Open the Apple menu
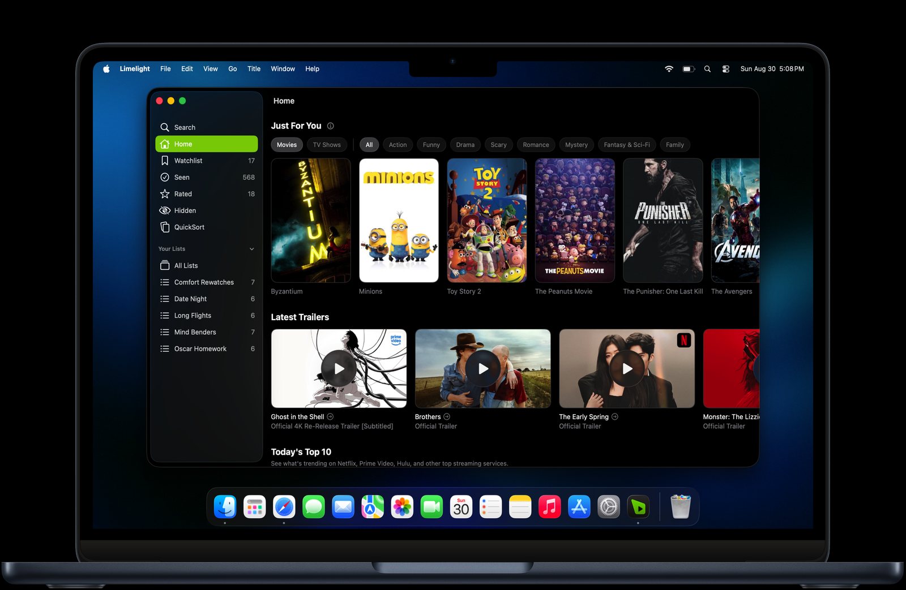This screenshot has height=590, width=906. point(106,68)
